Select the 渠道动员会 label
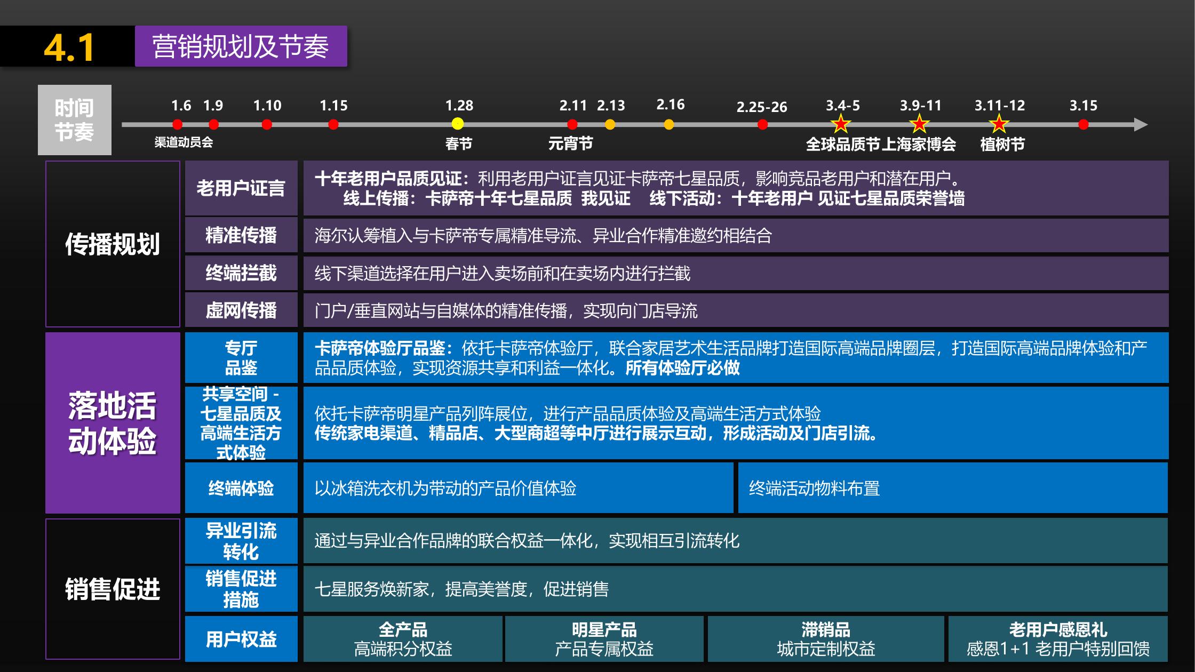The height and width of the screenshot is (672, 1195). pyautogui.click(x=184, y=142)
